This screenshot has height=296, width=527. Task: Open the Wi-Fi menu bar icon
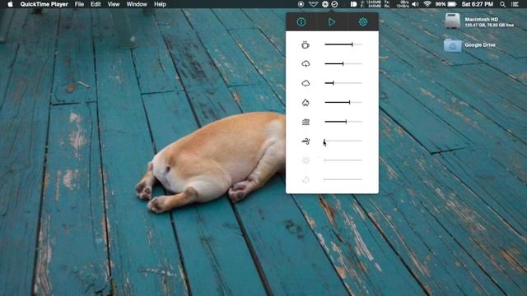pyautogui.click(x=427, y=4)
